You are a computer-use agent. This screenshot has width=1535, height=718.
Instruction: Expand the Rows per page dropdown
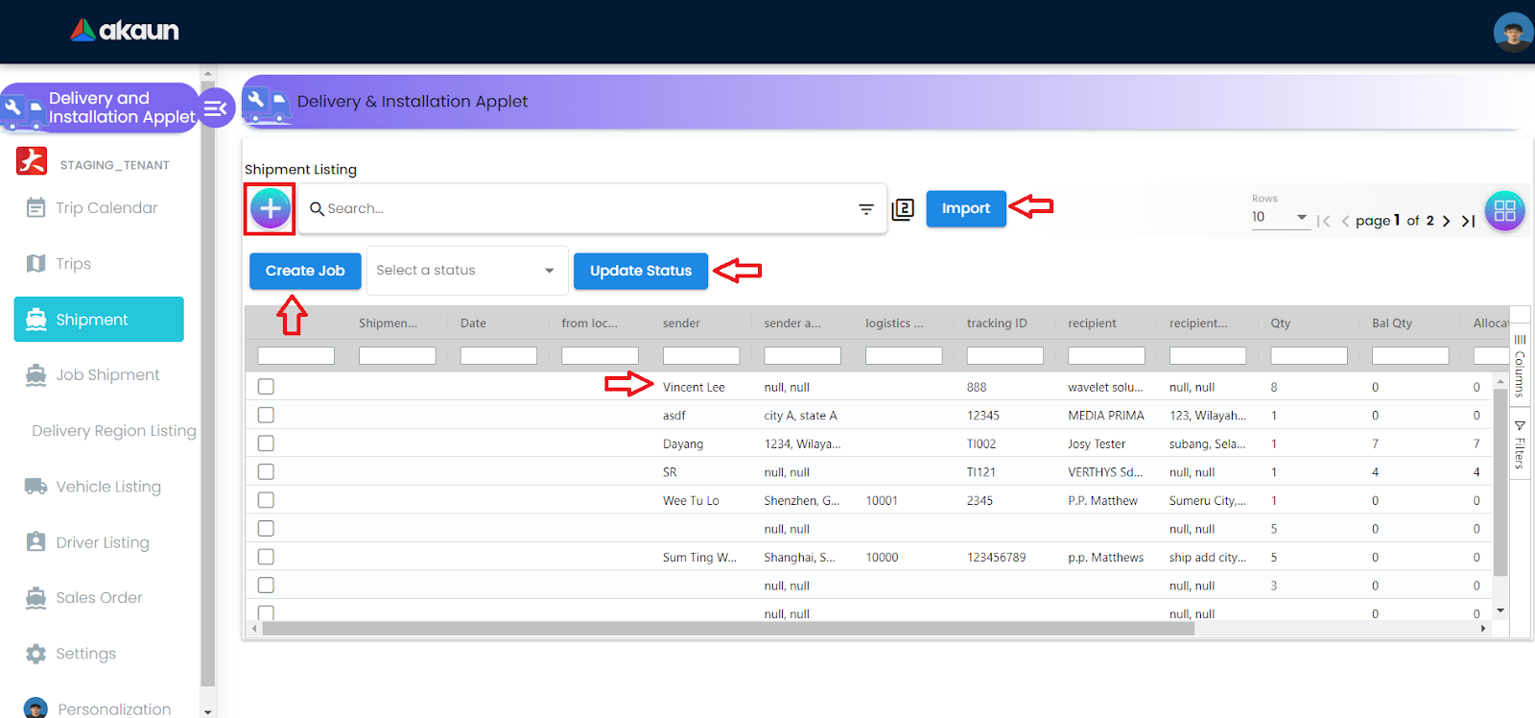1280,217
